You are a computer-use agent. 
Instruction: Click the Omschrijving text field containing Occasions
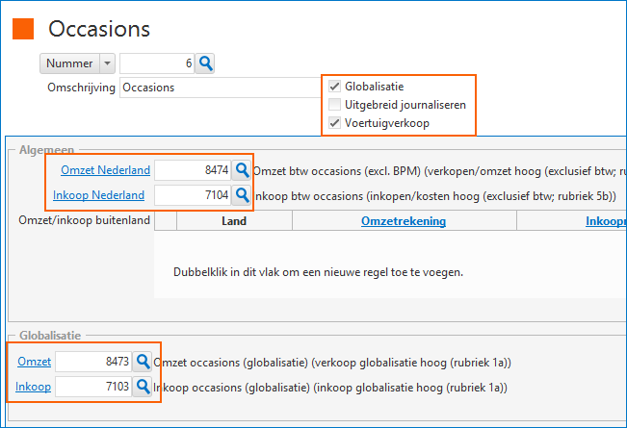[221, 88]
